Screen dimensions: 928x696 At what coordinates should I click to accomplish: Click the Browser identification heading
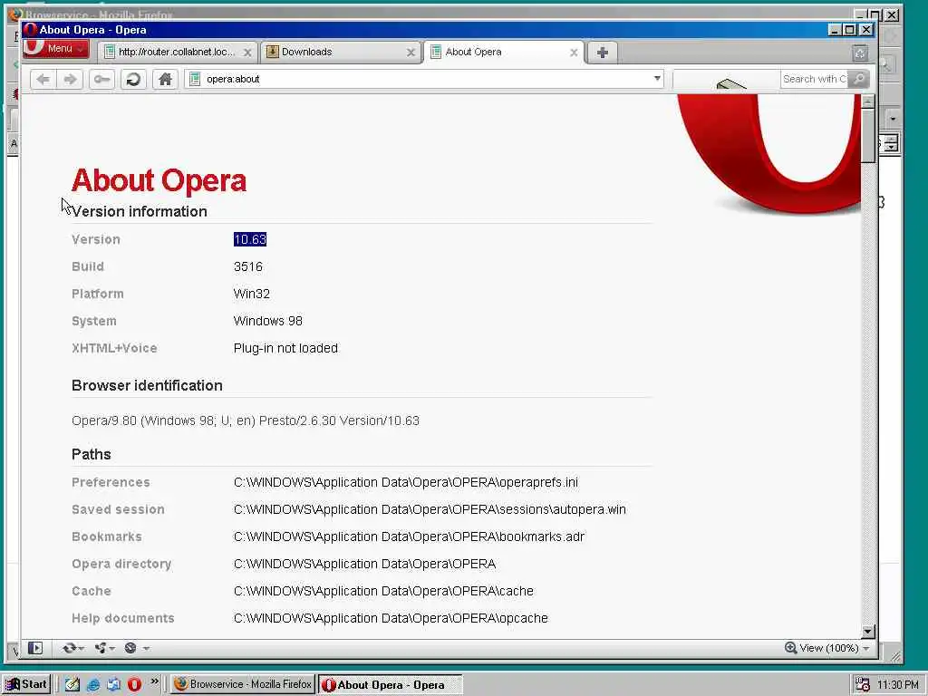click(147, 385)
